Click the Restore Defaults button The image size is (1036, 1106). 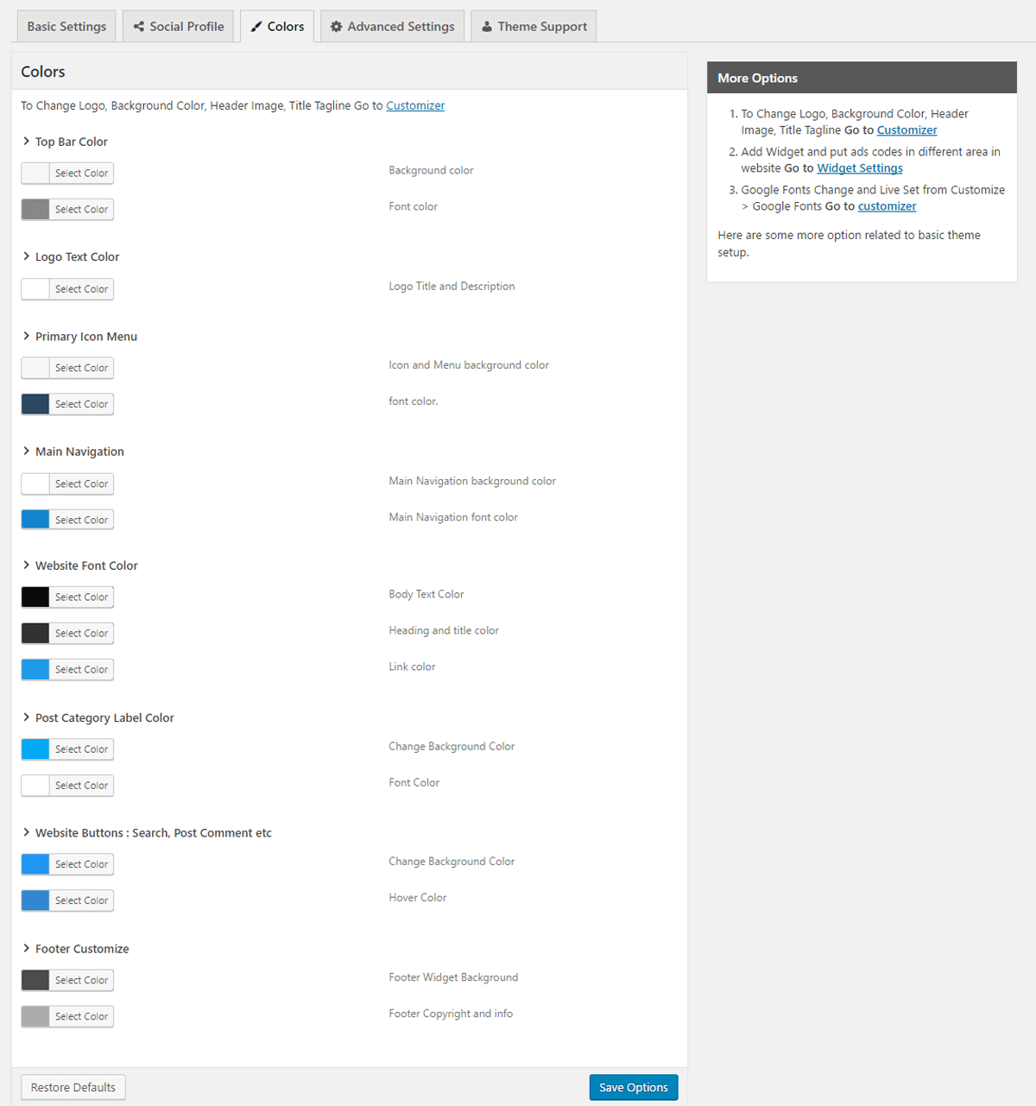(x=73, y=1087)
